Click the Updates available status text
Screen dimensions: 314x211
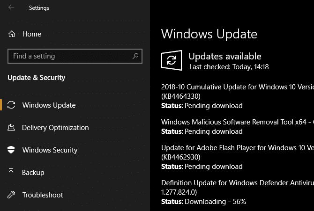225,57
